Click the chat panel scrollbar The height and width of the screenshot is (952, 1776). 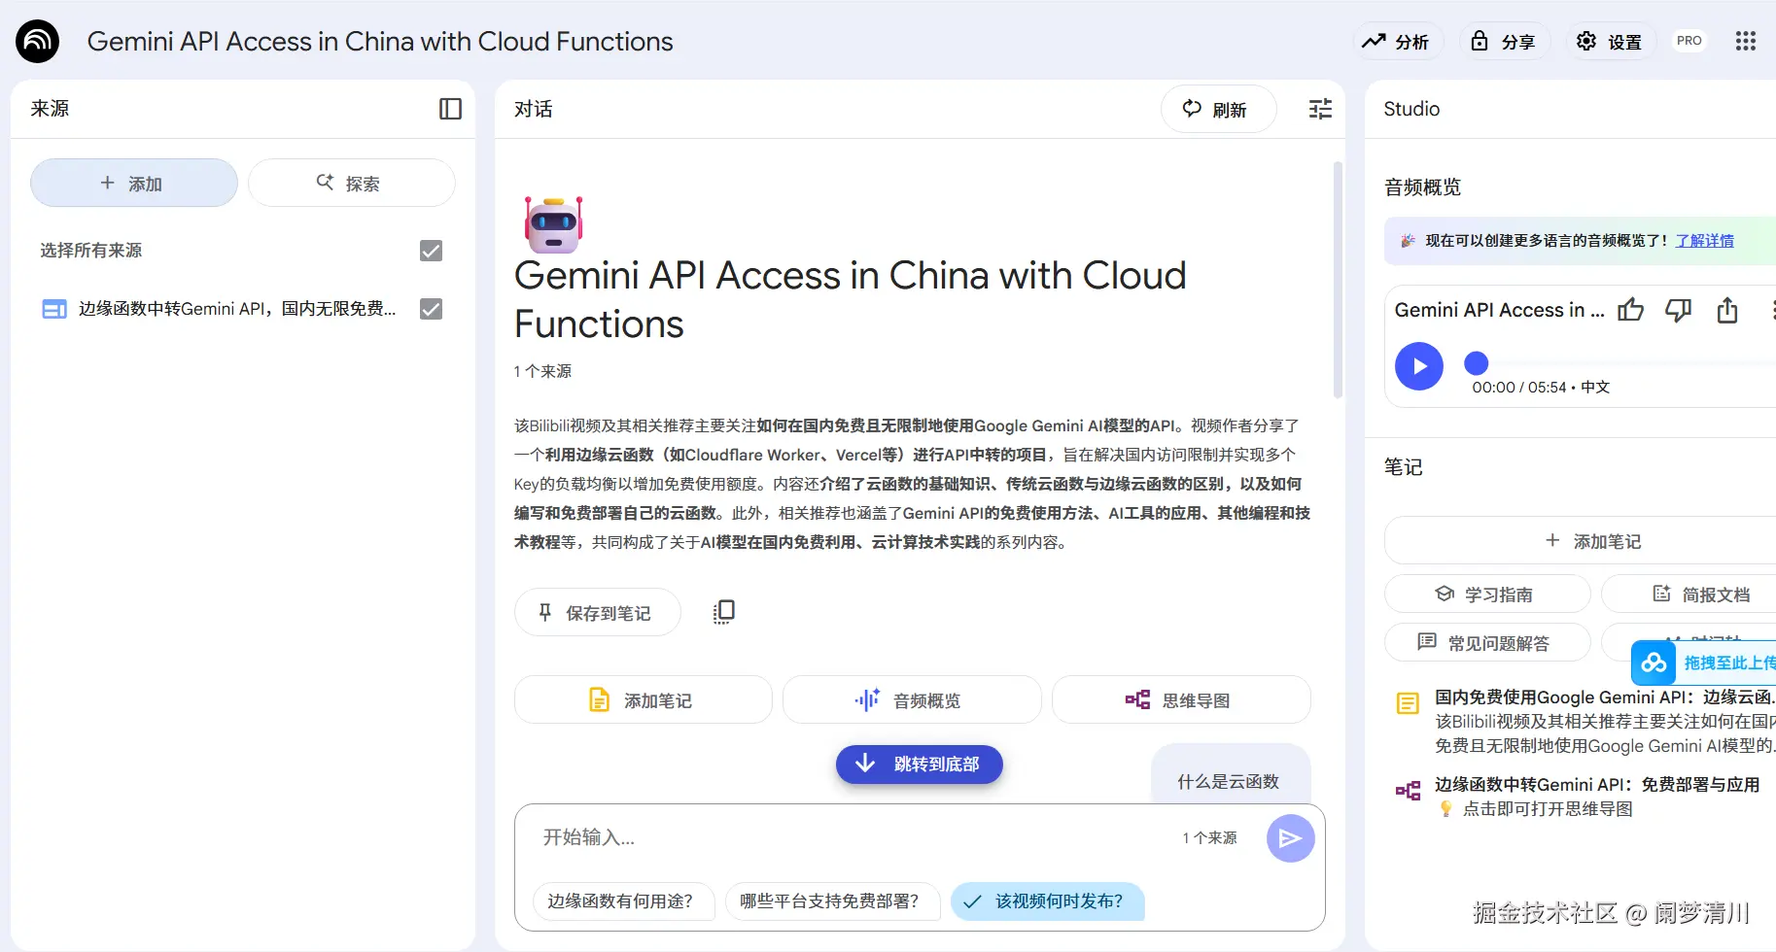pos(1338,280)
